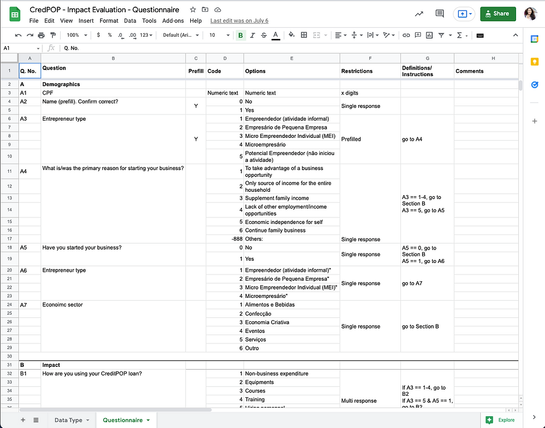Toggle italic formatting
The height and width of the screenshot is (428, 545).
pyautogui.click(x=252, y=35)
